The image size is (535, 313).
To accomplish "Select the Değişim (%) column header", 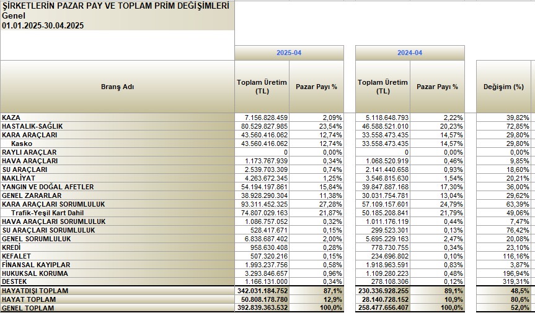I will click(503, 87).
